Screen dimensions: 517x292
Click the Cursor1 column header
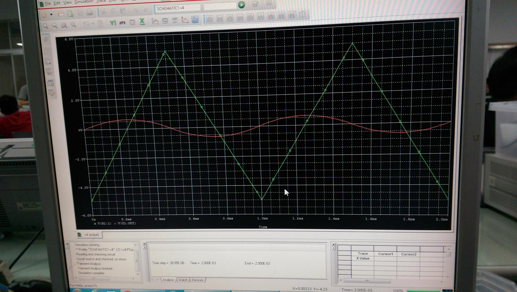tap(385, 254)
